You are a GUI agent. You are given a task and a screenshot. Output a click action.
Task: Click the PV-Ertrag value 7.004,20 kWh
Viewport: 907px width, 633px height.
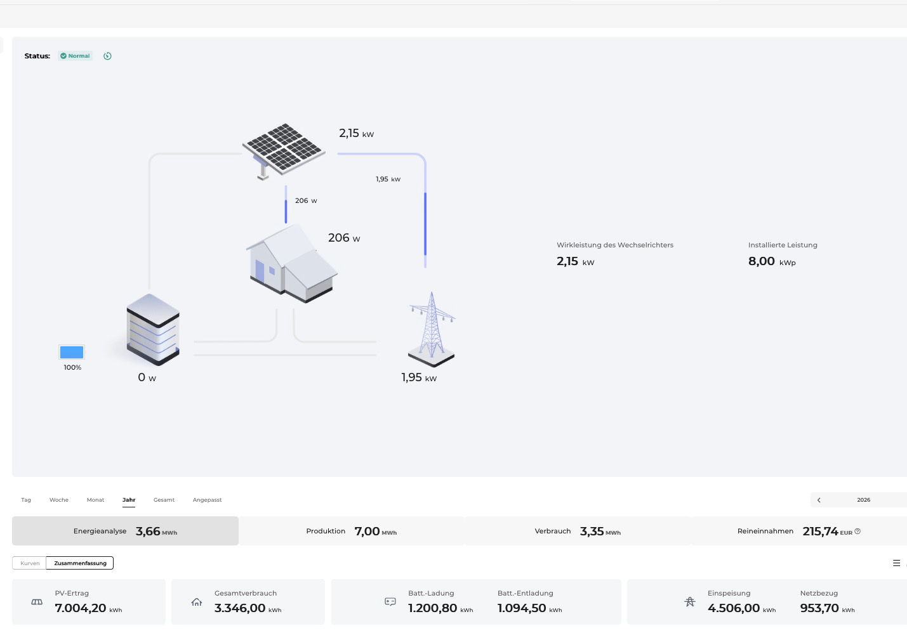coord(88,608)
